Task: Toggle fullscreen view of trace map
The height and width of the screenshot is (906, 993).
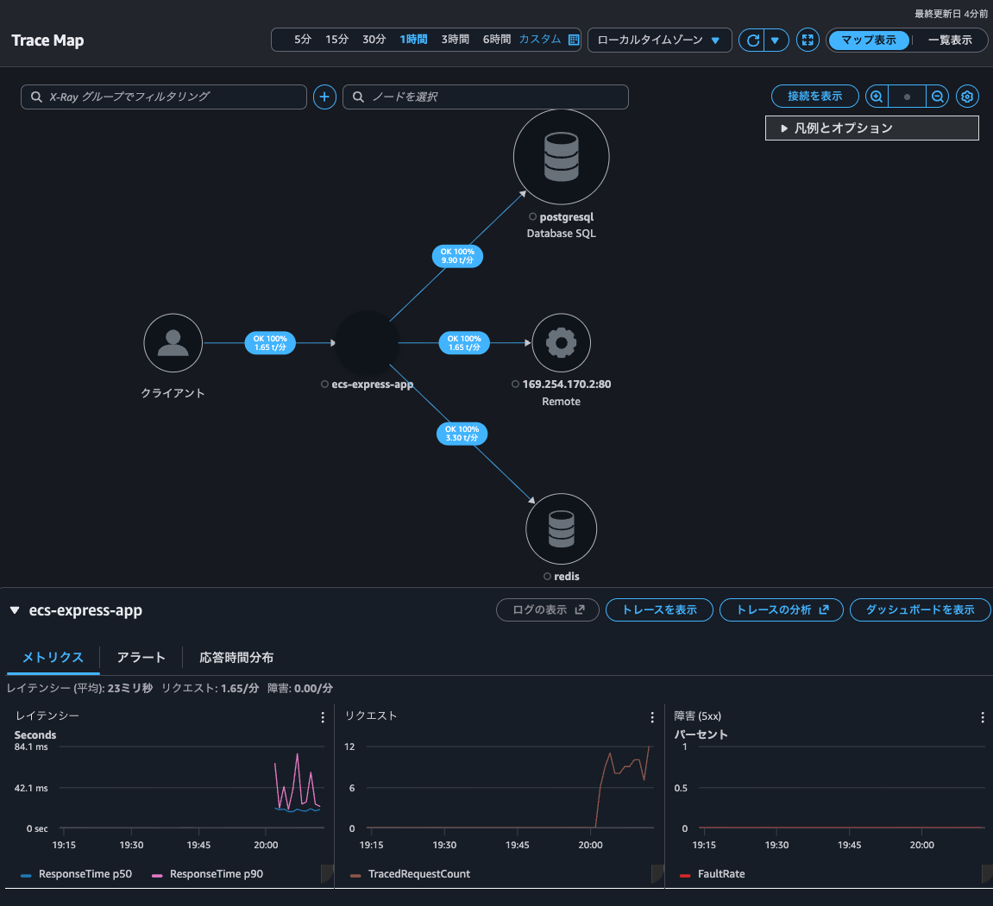Action: coord(808,41)
